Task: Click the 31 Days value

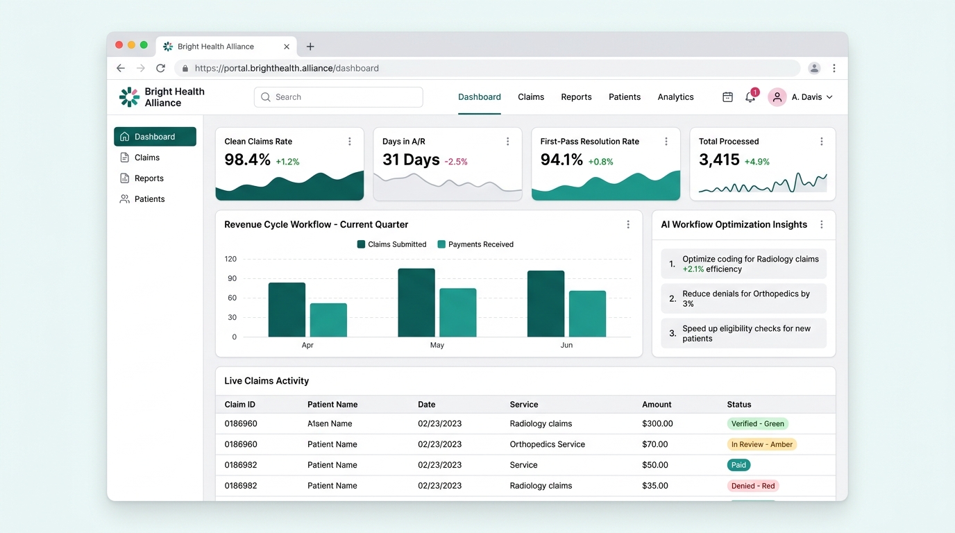Action: tap(411, 160)
